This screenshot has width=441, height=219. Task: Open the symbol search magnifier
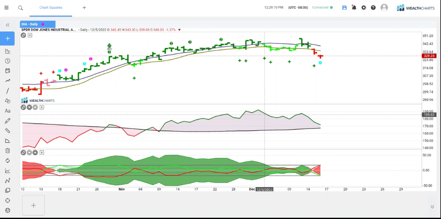point(21,8)
